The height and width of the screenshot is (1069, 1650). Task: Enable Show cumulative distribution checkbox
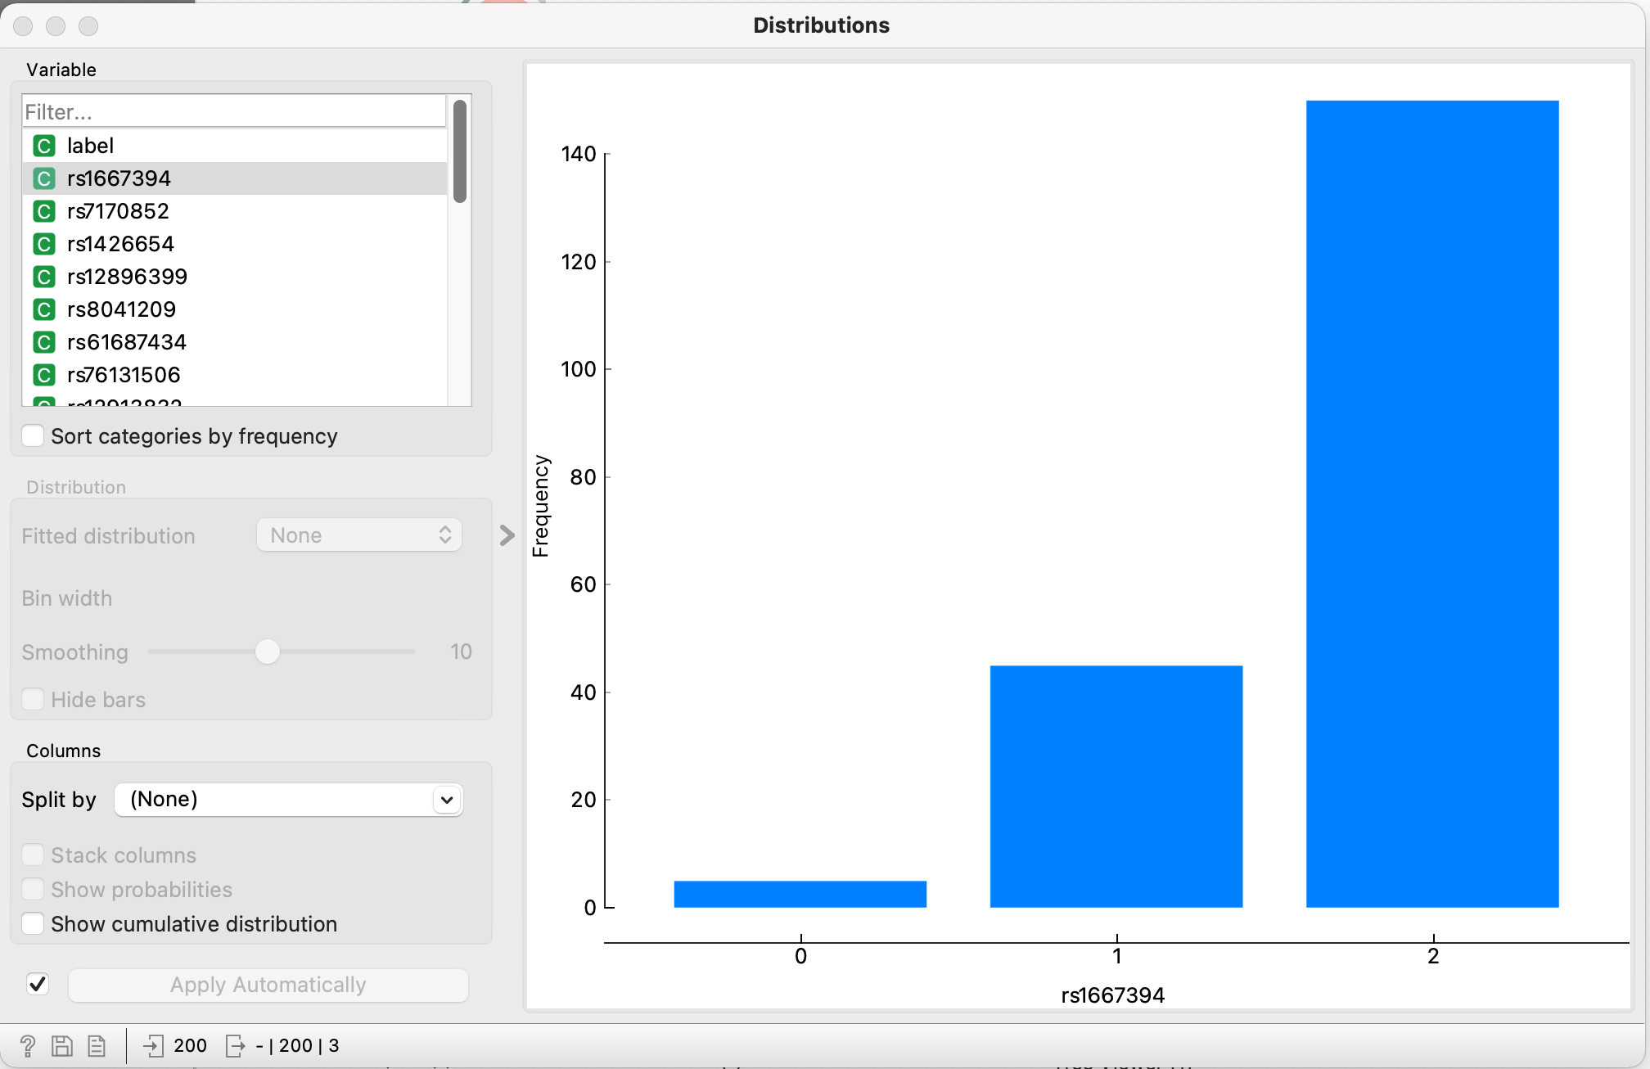(x=34, y=923)
